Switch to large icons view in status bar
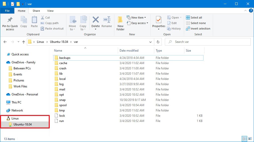This screenshot has height=142, width=254. [249, 138]
